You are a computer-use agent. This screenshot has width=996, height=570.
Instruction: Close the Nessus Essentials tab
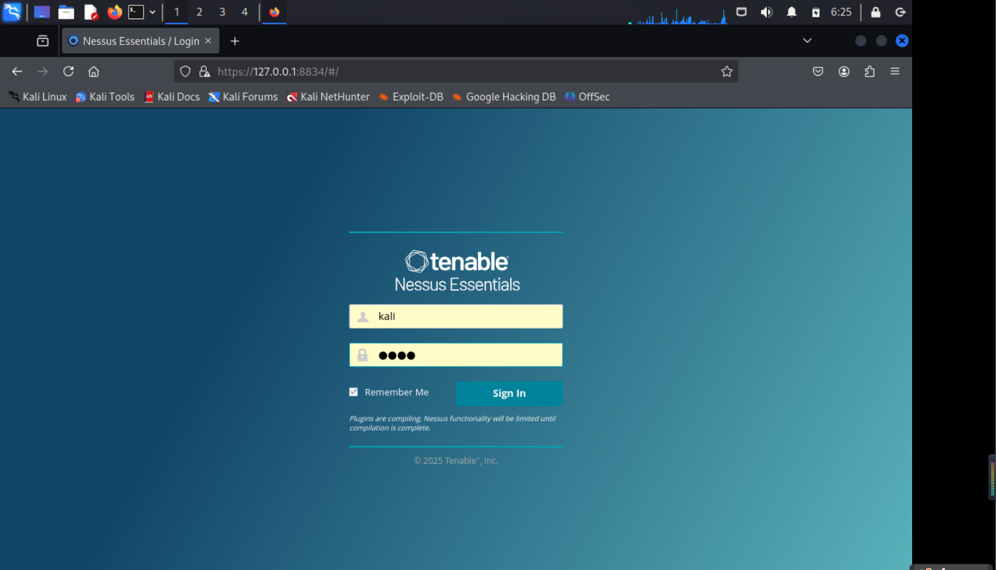(208, 41)
